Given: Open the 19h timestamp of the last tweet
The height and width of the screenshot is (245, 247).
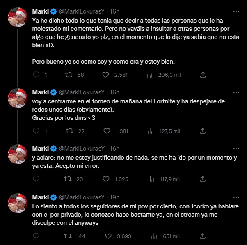Looking at the screenshot, I should tap(115, 196).
